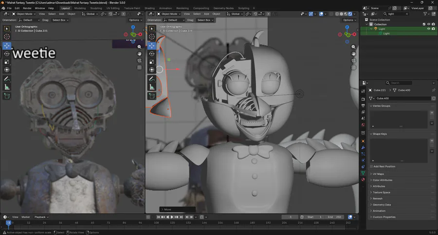This screenshot has width=438, height=235.
Task: Toggle overlays in right viewport header
Action: (x=321, y=14)
